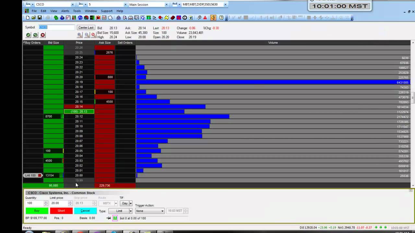Viewport: 415px width, 233px height.
Task: Expand the Main Session dropdown
Action: (x=166, y=5)
